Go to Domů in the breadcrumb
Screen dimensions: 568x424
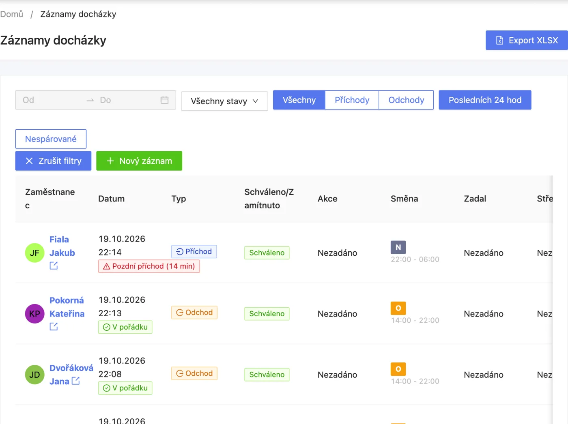tap(12, 14)
